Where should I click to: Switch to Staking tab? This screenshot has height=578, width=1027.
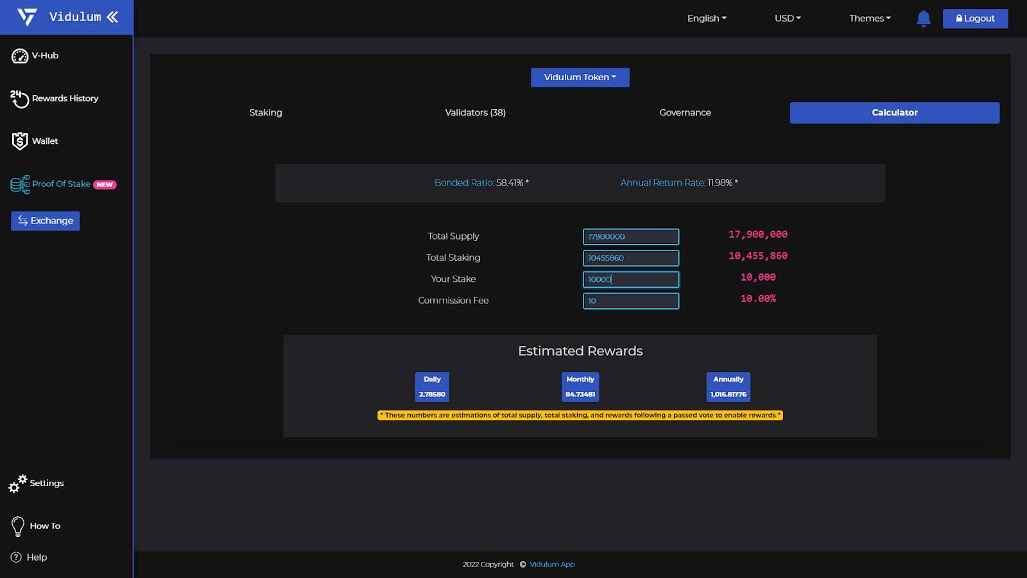tap(266, 112)
